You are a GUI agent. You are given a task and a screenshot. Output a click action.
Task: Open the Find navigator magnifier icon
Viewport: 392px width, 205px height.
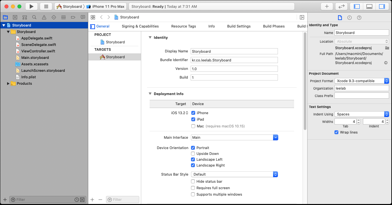click(x=34, y=17)
